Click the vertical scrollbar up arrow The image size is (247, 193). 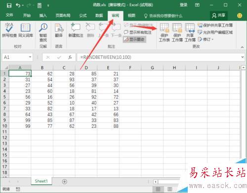click(x=244, y=68)
